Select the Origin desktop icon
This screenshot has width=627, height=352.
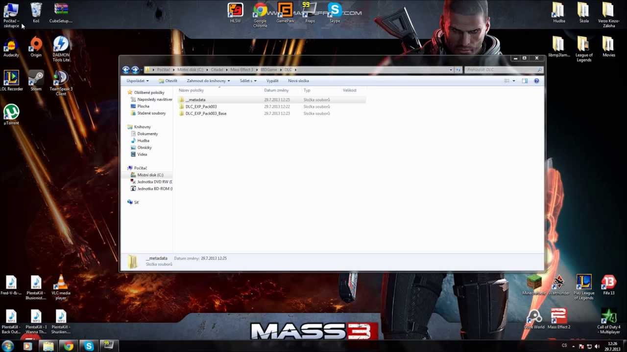pyautogui.click(x=36, y=46)
